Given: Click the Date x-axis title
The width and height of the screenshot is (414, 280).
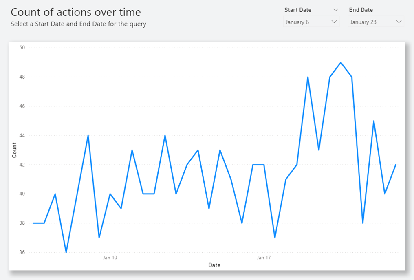Looking at the screenshot, I should click(x=214, y=265).
